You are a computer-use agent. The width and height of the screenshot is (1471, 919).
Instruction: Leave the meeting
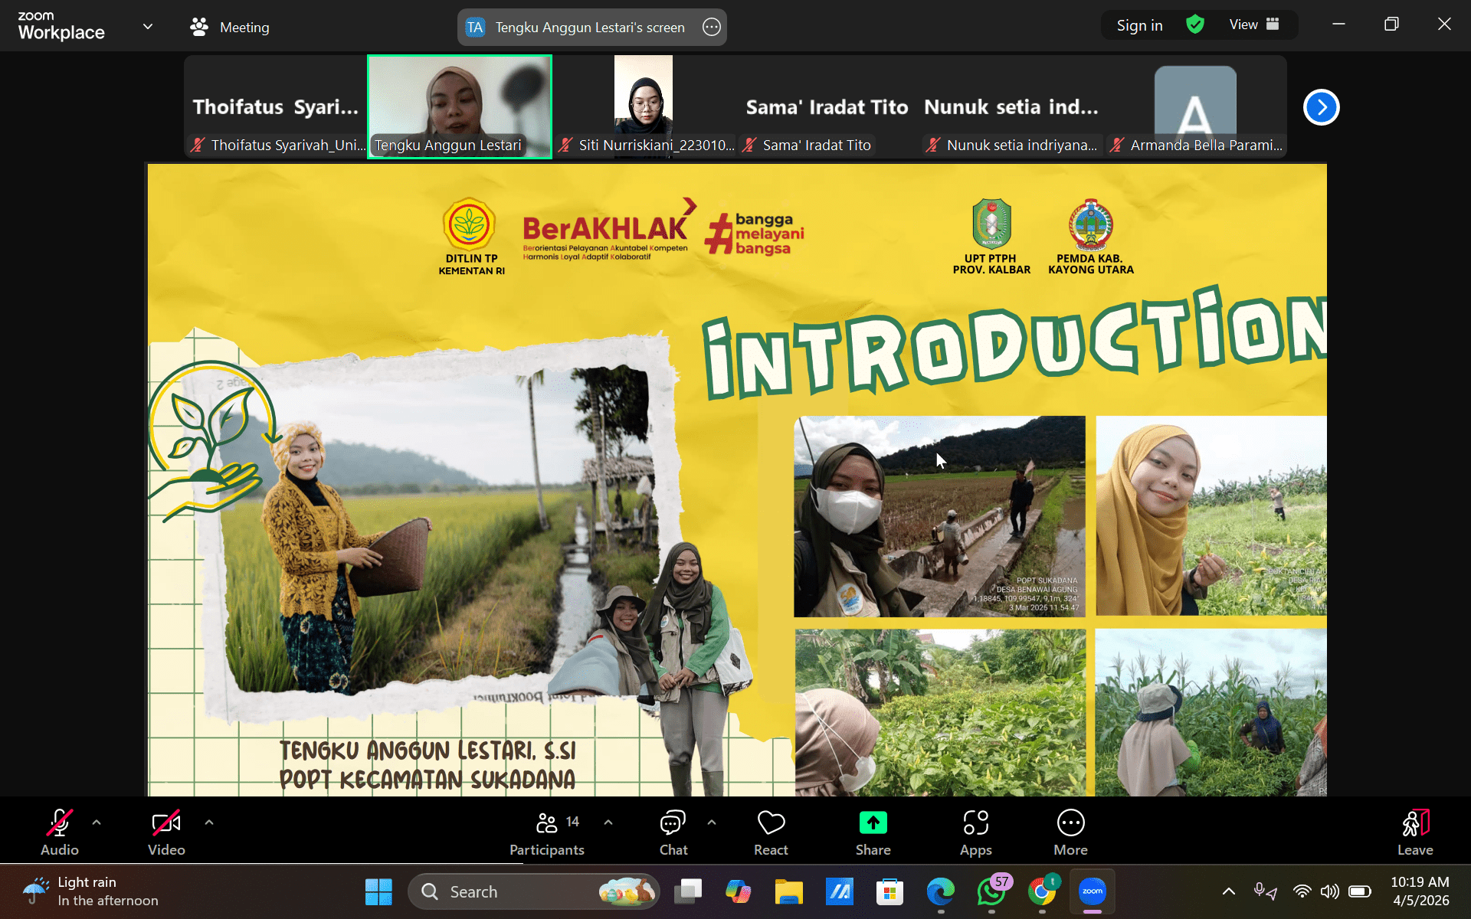pos(1414,832)
